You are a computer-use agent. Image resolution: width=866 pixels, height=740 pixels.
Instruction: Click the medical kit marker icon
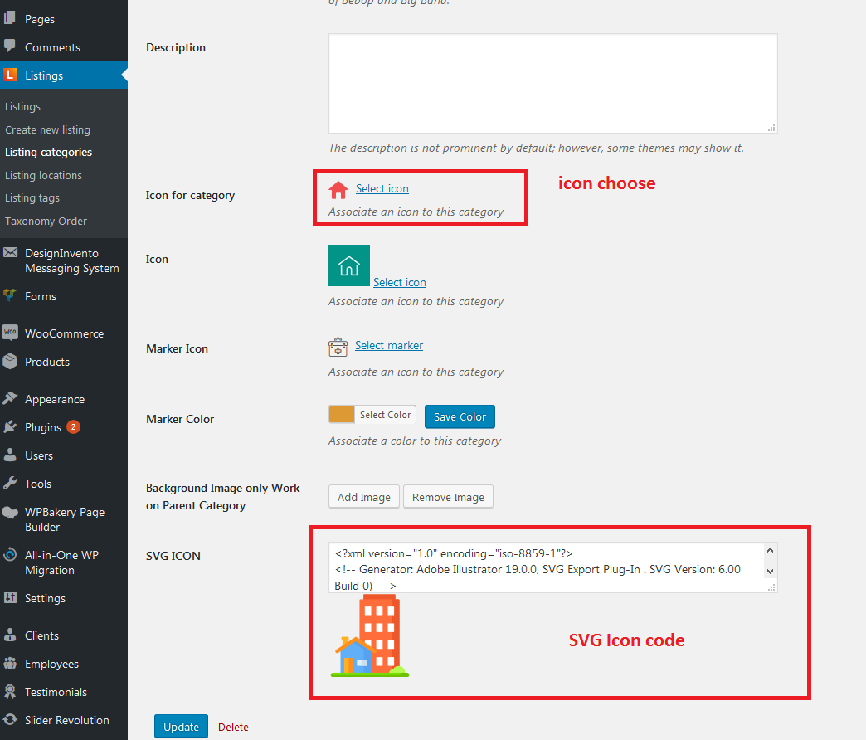[x=338, y=348]
